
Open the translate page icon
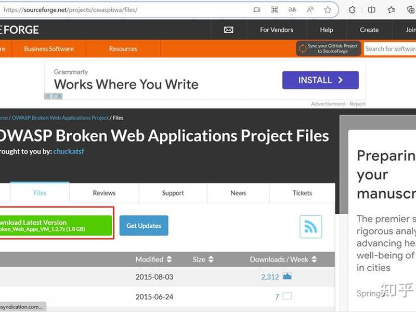(x=292, y=10)
